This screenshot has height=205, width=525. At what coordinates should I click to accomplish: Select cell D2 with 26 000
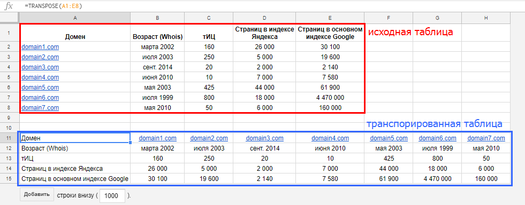click(264, 47)
